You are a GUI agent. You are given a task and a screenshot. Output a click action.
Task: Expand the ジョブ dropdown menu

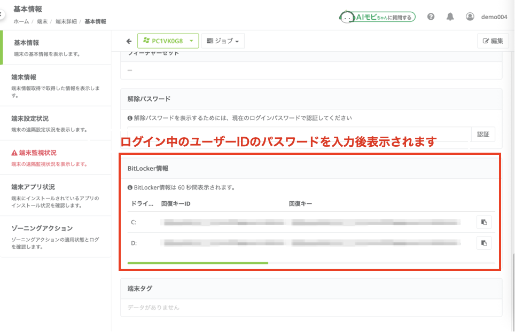[223, 41]
